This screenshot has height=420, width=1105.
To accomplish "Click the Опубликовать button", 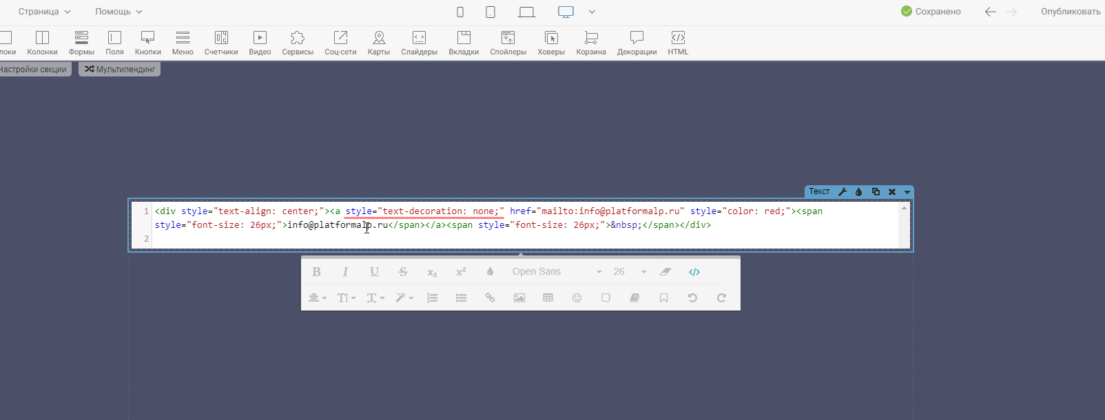I will tap(1070, 12).
